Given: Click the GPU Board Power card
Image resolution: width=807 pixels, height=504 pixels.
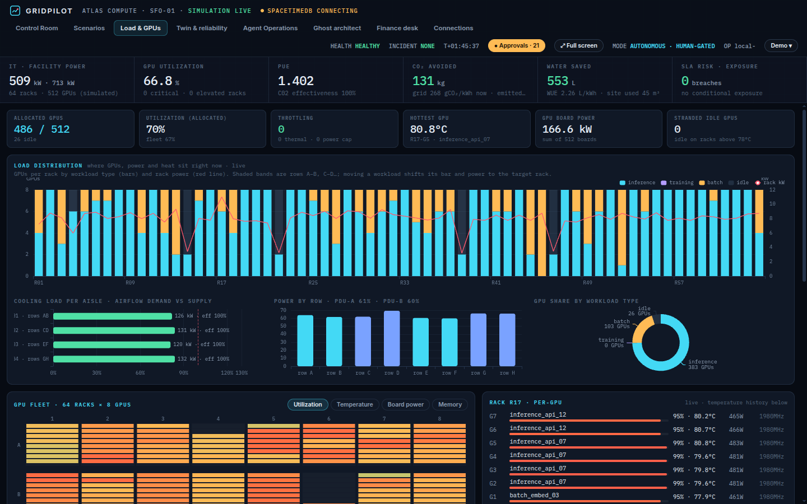Looking at the screenshot, I should [x=599, y=129].
